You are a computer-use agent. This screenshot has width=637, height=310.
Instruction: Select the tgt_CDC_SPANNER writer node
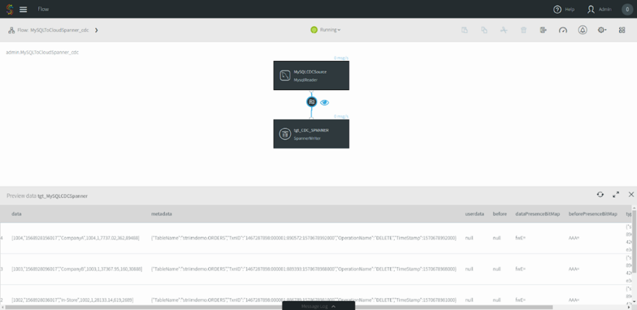click(311, 134)
